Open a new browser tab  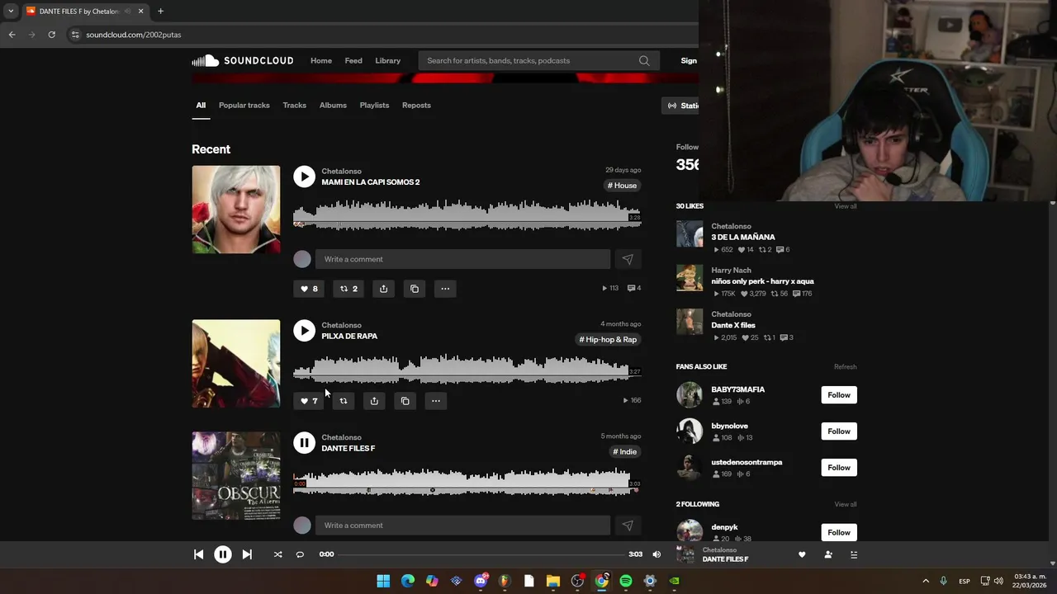tap(160, 12)
